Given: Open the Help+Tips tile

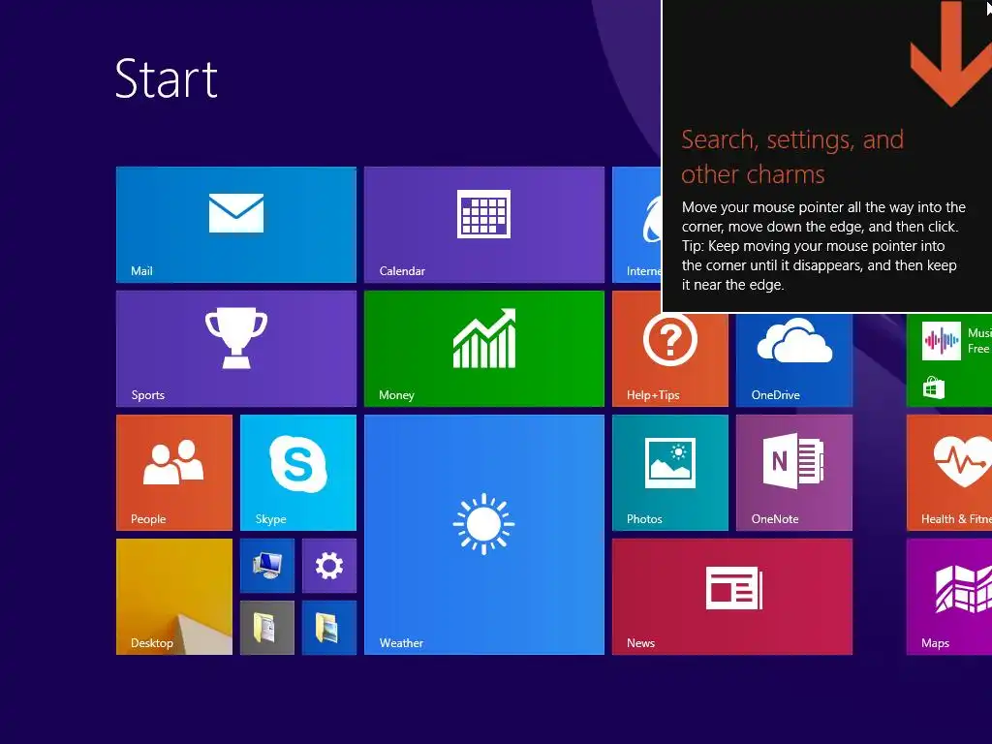Looking at the screenshot, I should click(670, 360).
